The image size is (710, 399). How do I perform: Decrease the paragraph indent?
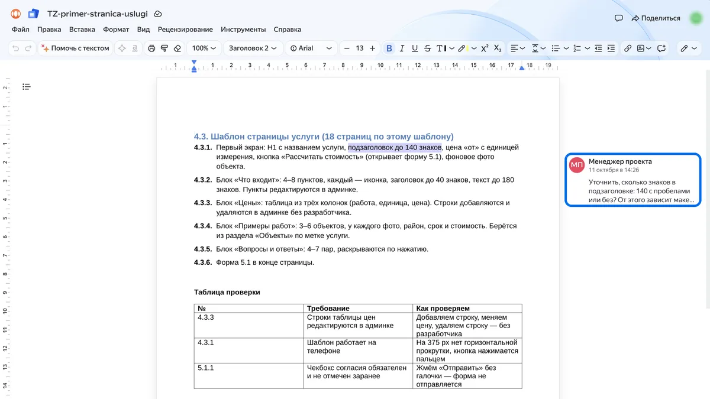(x=598, y=48)
